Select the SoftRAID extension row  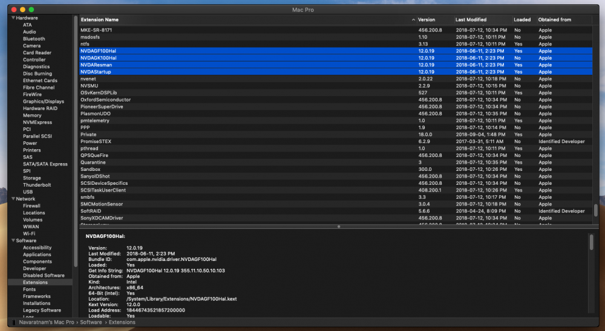click(336, 211)
